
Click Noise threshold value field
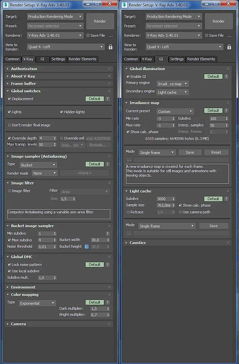click(x=46, y=247)
